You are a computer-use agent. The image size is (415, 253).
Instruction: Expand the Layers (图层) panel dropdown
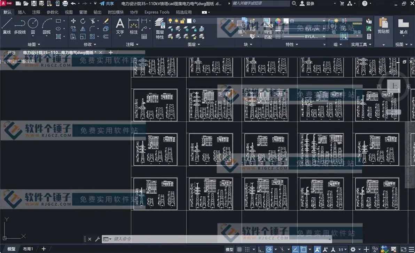pos(194,44)
